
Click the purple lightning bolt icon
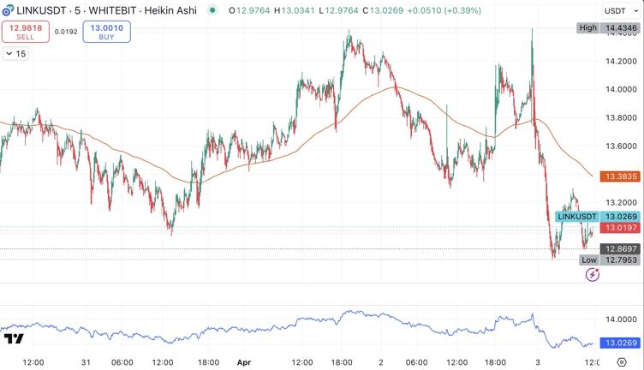(x=593, y=274)
